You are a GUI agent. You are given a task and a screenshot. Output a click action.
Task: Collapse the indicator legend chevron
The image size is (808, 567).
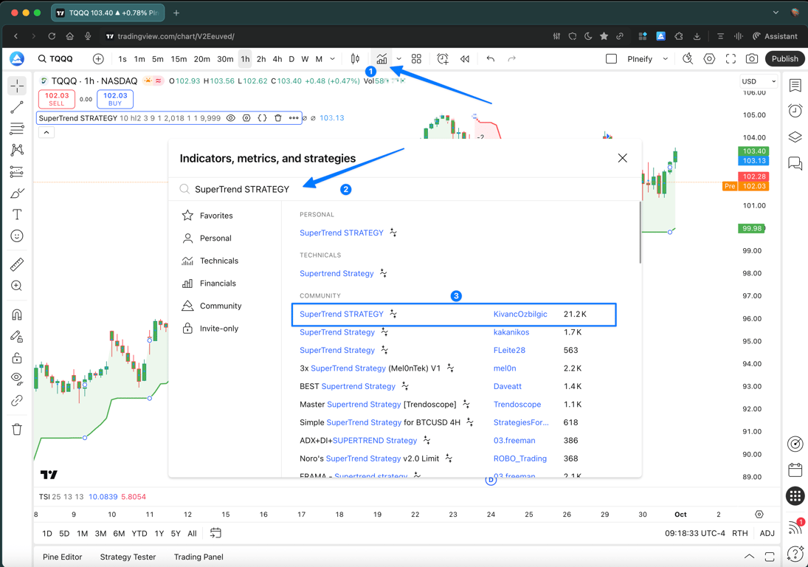click(46, 133)
